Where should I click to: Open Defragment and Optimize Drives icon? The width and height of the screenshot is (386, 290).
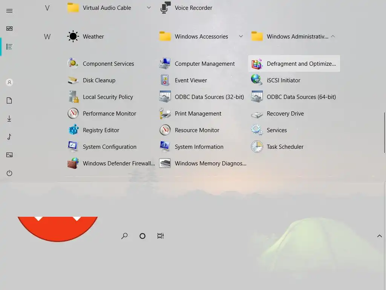[257, 63]
